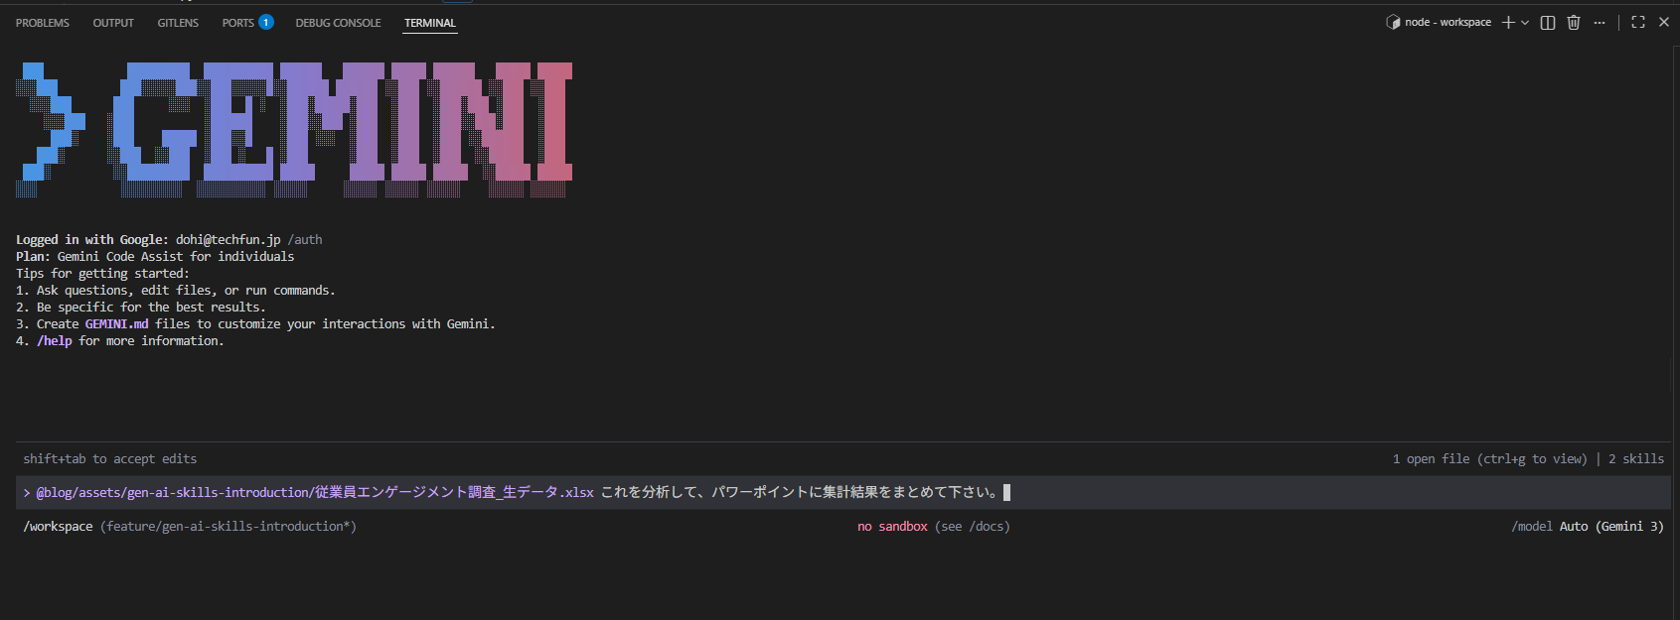
Task: Click tip 'Be specific for the best results.'
Action: click(x=151, y=308)
